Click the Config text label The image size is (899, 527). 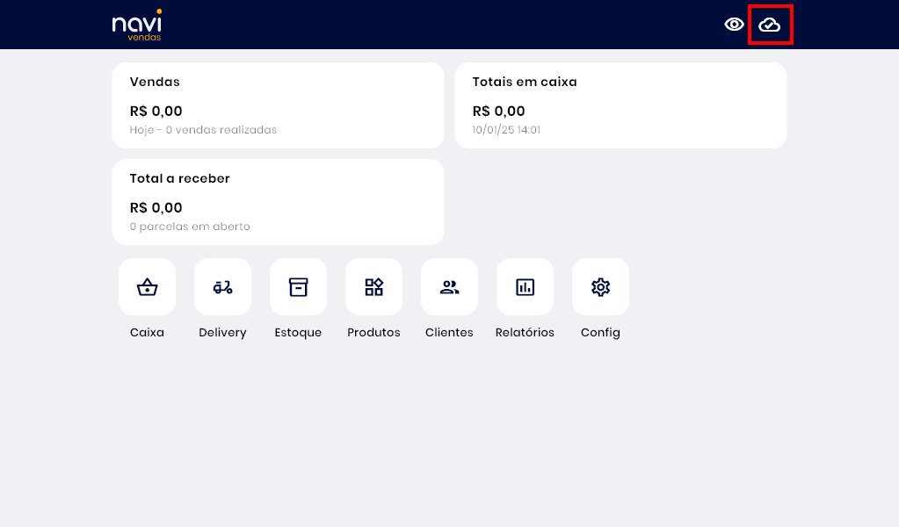[600, 333]
